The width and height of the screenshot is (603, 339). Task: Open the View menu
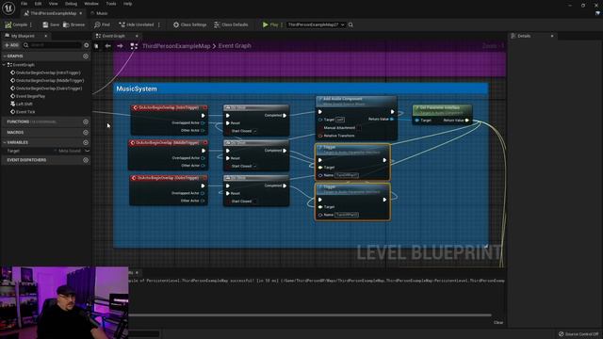[x=53, y=4]
